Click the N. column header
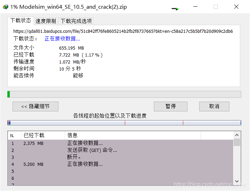This screenshot has width=250, height=191. (x=14, y=135)
